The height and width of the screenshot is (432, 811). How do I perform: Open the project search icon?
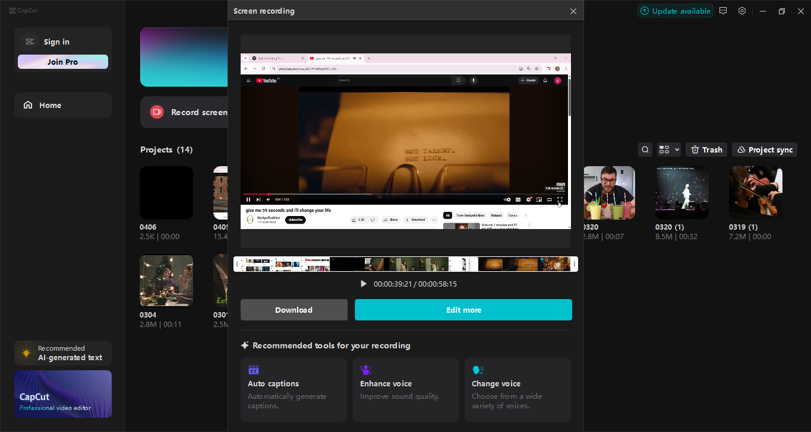point(645,149)
